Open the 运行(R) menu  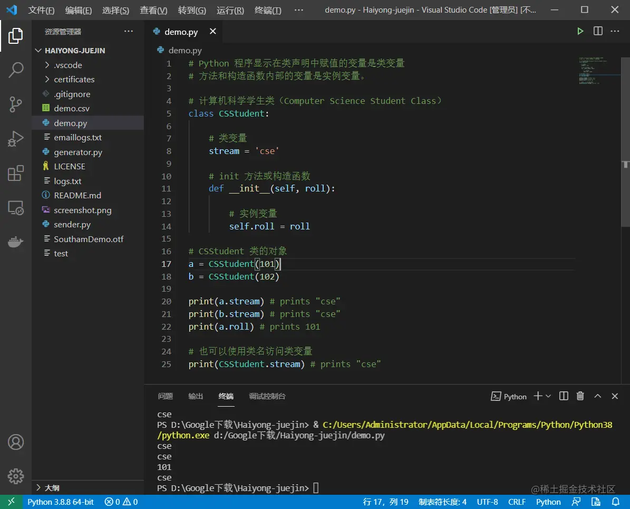230,10
